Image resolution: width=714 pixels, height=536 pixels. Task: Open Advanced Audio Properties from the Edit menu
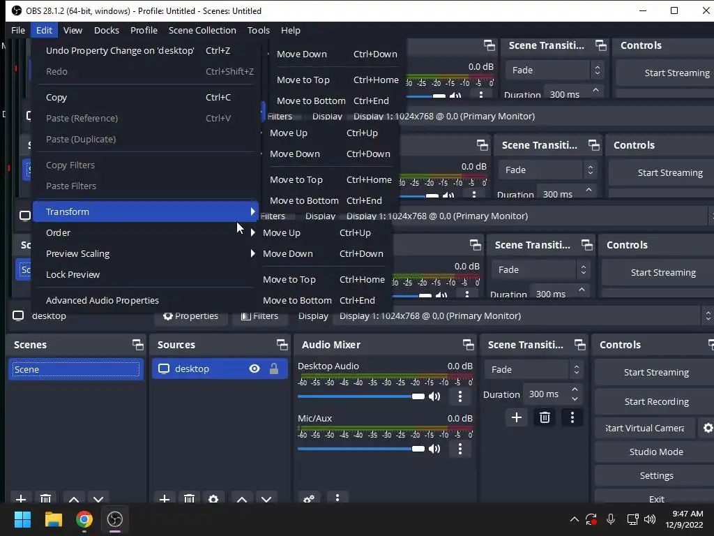point(146,300)
